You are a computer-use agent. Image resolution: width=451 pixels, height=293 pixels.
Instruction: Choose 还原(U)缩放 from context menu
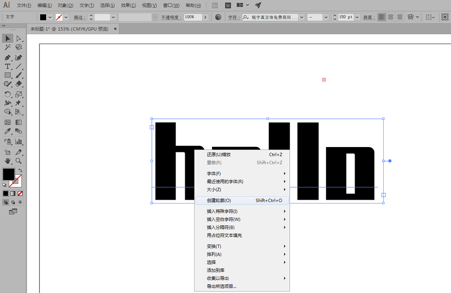(242, 155)
